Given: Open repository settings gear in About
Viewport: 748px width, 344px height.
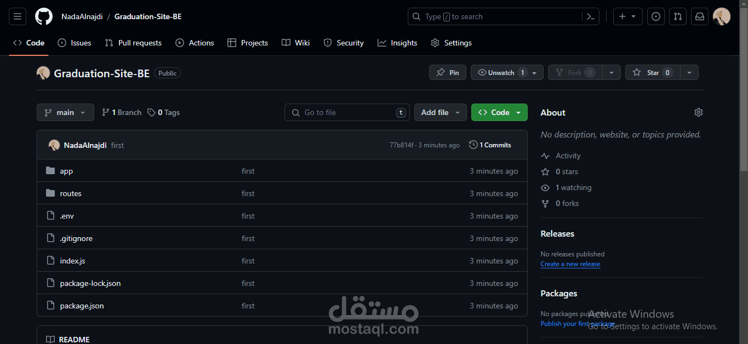Looking at the screenshot, I should pos(698,112).
